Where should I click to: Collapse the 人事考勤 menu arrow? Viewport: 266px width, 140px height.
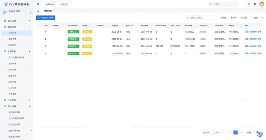pyautogui.click(x=29, y=51)
